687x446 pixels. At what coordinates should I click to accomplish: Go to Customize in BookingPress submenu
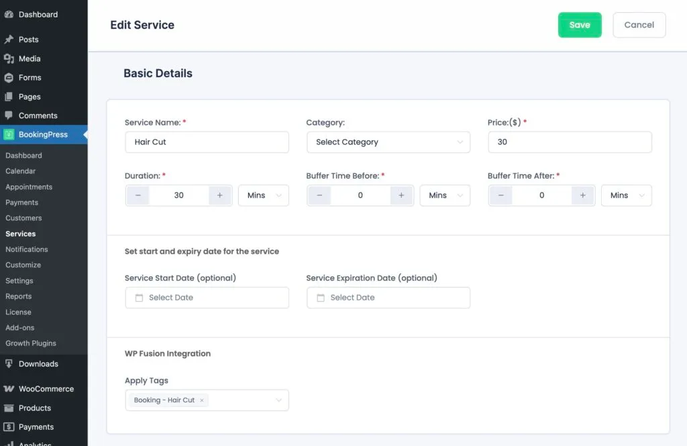[x=23, y=265]
